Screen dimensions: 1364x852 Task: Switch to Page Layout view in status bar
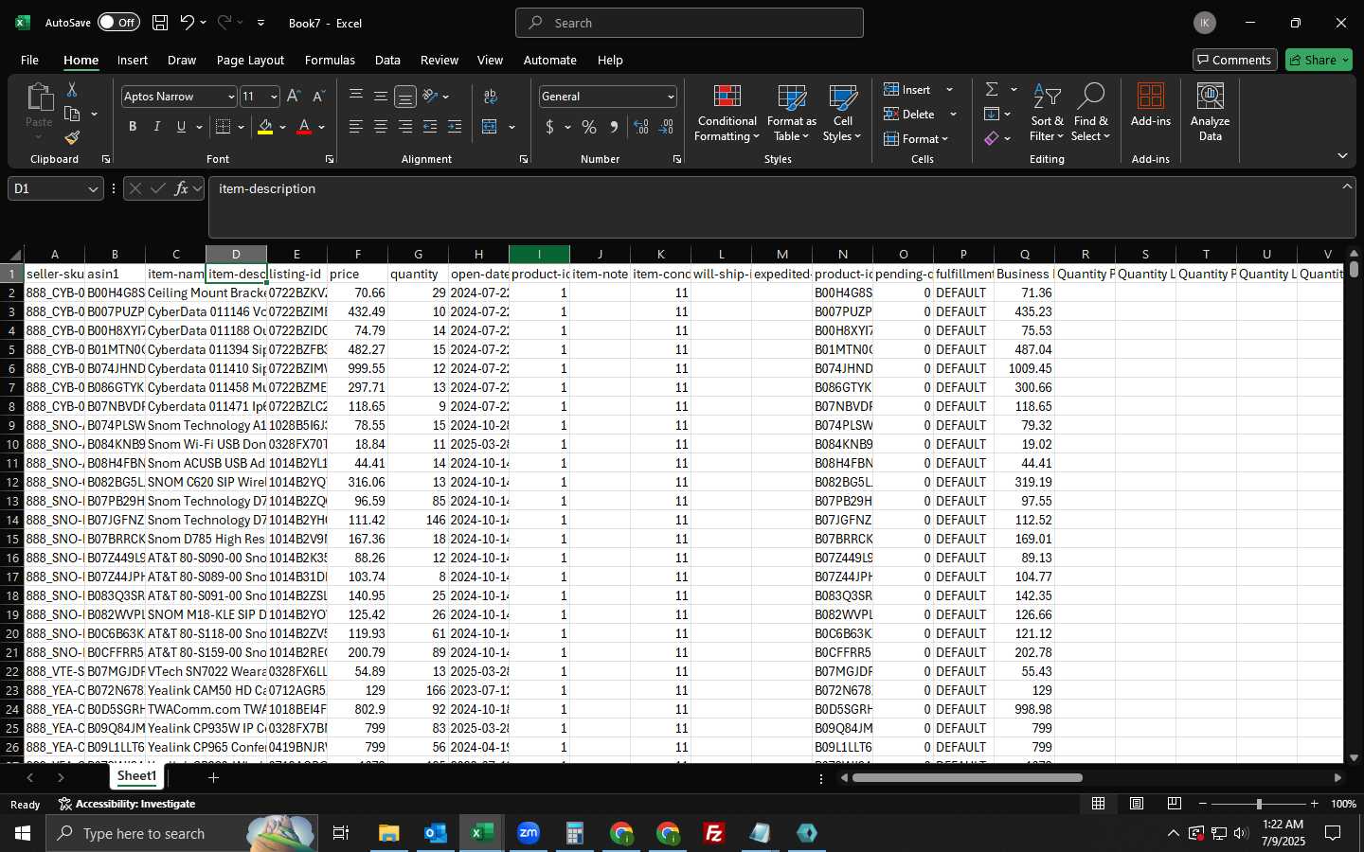click(1137, 804)
